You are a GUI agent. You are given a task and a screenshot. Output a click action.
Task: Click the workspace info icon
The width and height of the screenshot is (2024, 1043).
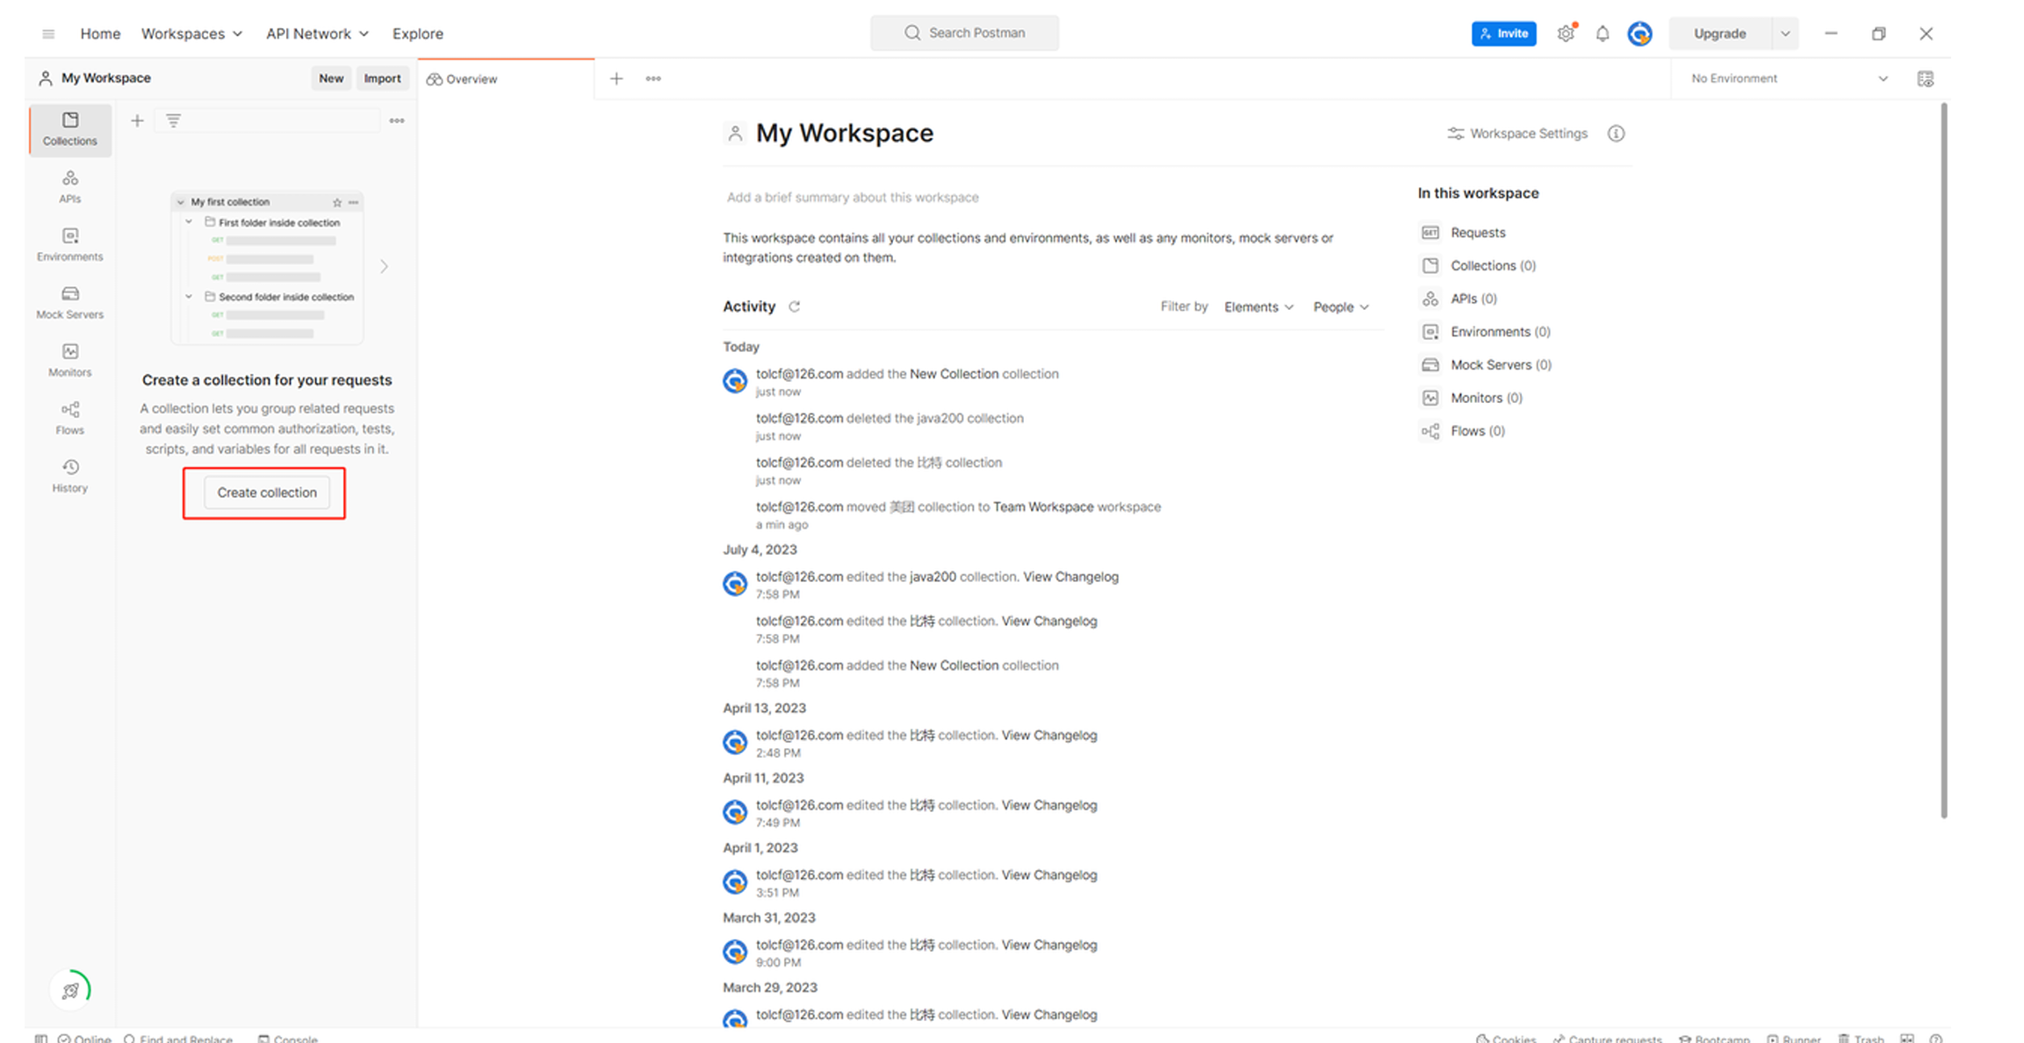(1617, 133)
